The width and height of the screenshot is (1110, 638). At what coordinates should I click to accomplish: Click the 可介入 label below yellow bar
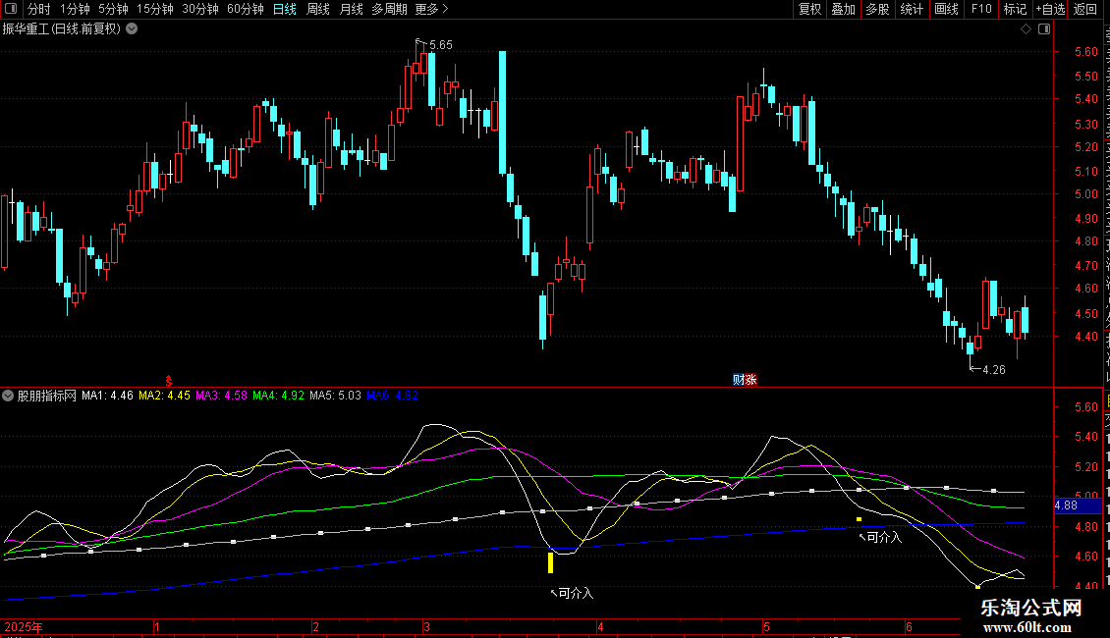coord(576,594)
